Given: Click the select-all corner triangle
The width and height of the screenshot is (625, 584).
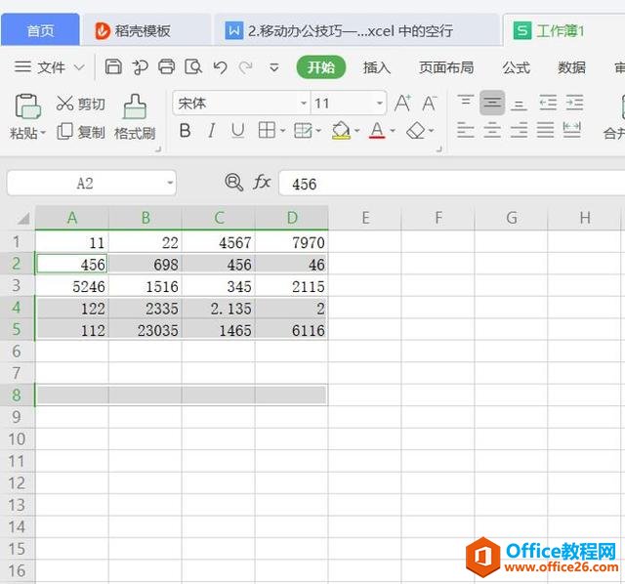Looking at the screenshot, I should (x=23, y=218).
